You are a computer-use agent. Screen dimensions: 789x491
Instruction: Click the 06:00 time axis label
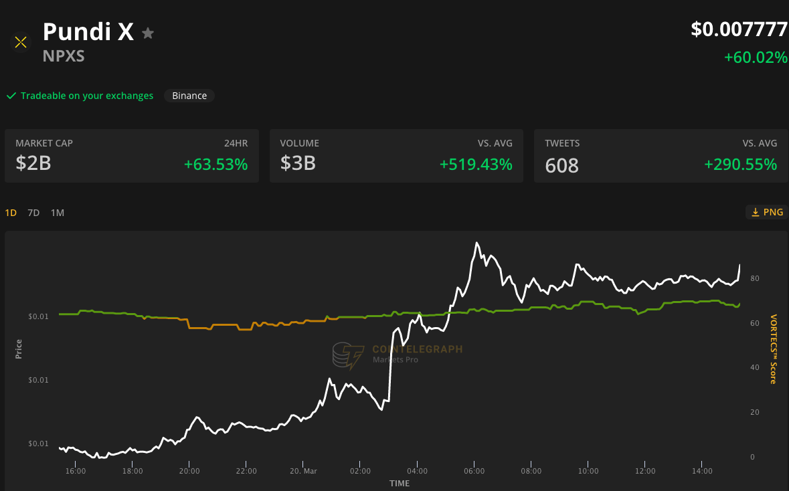[x=474, y=472]
